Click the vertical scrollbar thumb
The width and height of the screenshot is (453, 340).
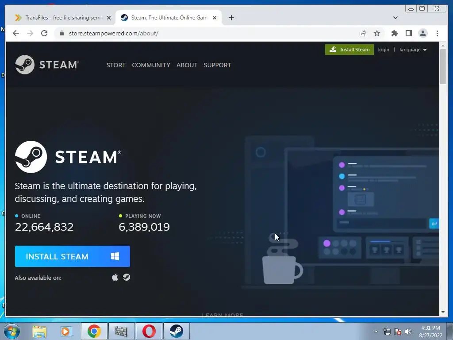(x=443, y=66)
